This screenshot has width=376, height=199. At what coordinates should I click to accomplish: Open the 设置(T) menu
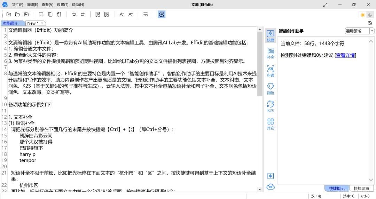[x=63, y=5]
